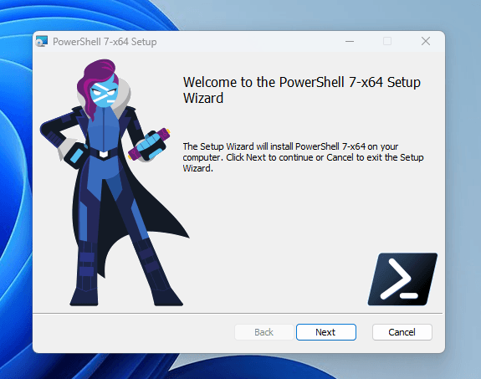
Task: Cancel the PowerShell 7-x64 Setup Wizard
Action: [x=402, y=332]
